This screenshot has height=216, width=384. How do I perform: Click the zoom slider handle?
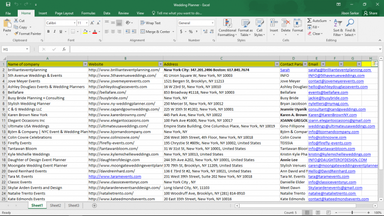[x=352, y=213]
